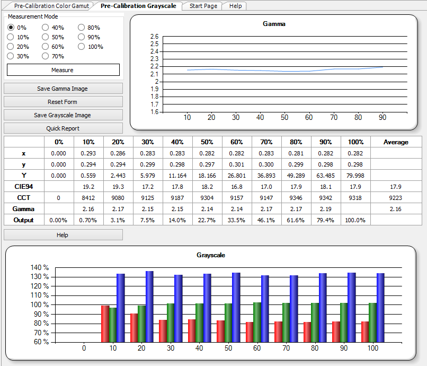This screenshot has height=366, width=427.
Task: Click the Average CCT value cell
Action: [x=396, y=198]
